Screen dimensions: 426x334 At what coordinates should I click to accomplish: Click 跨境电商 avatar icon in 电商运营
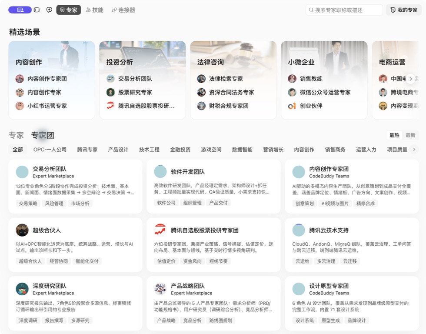[383, 92]
